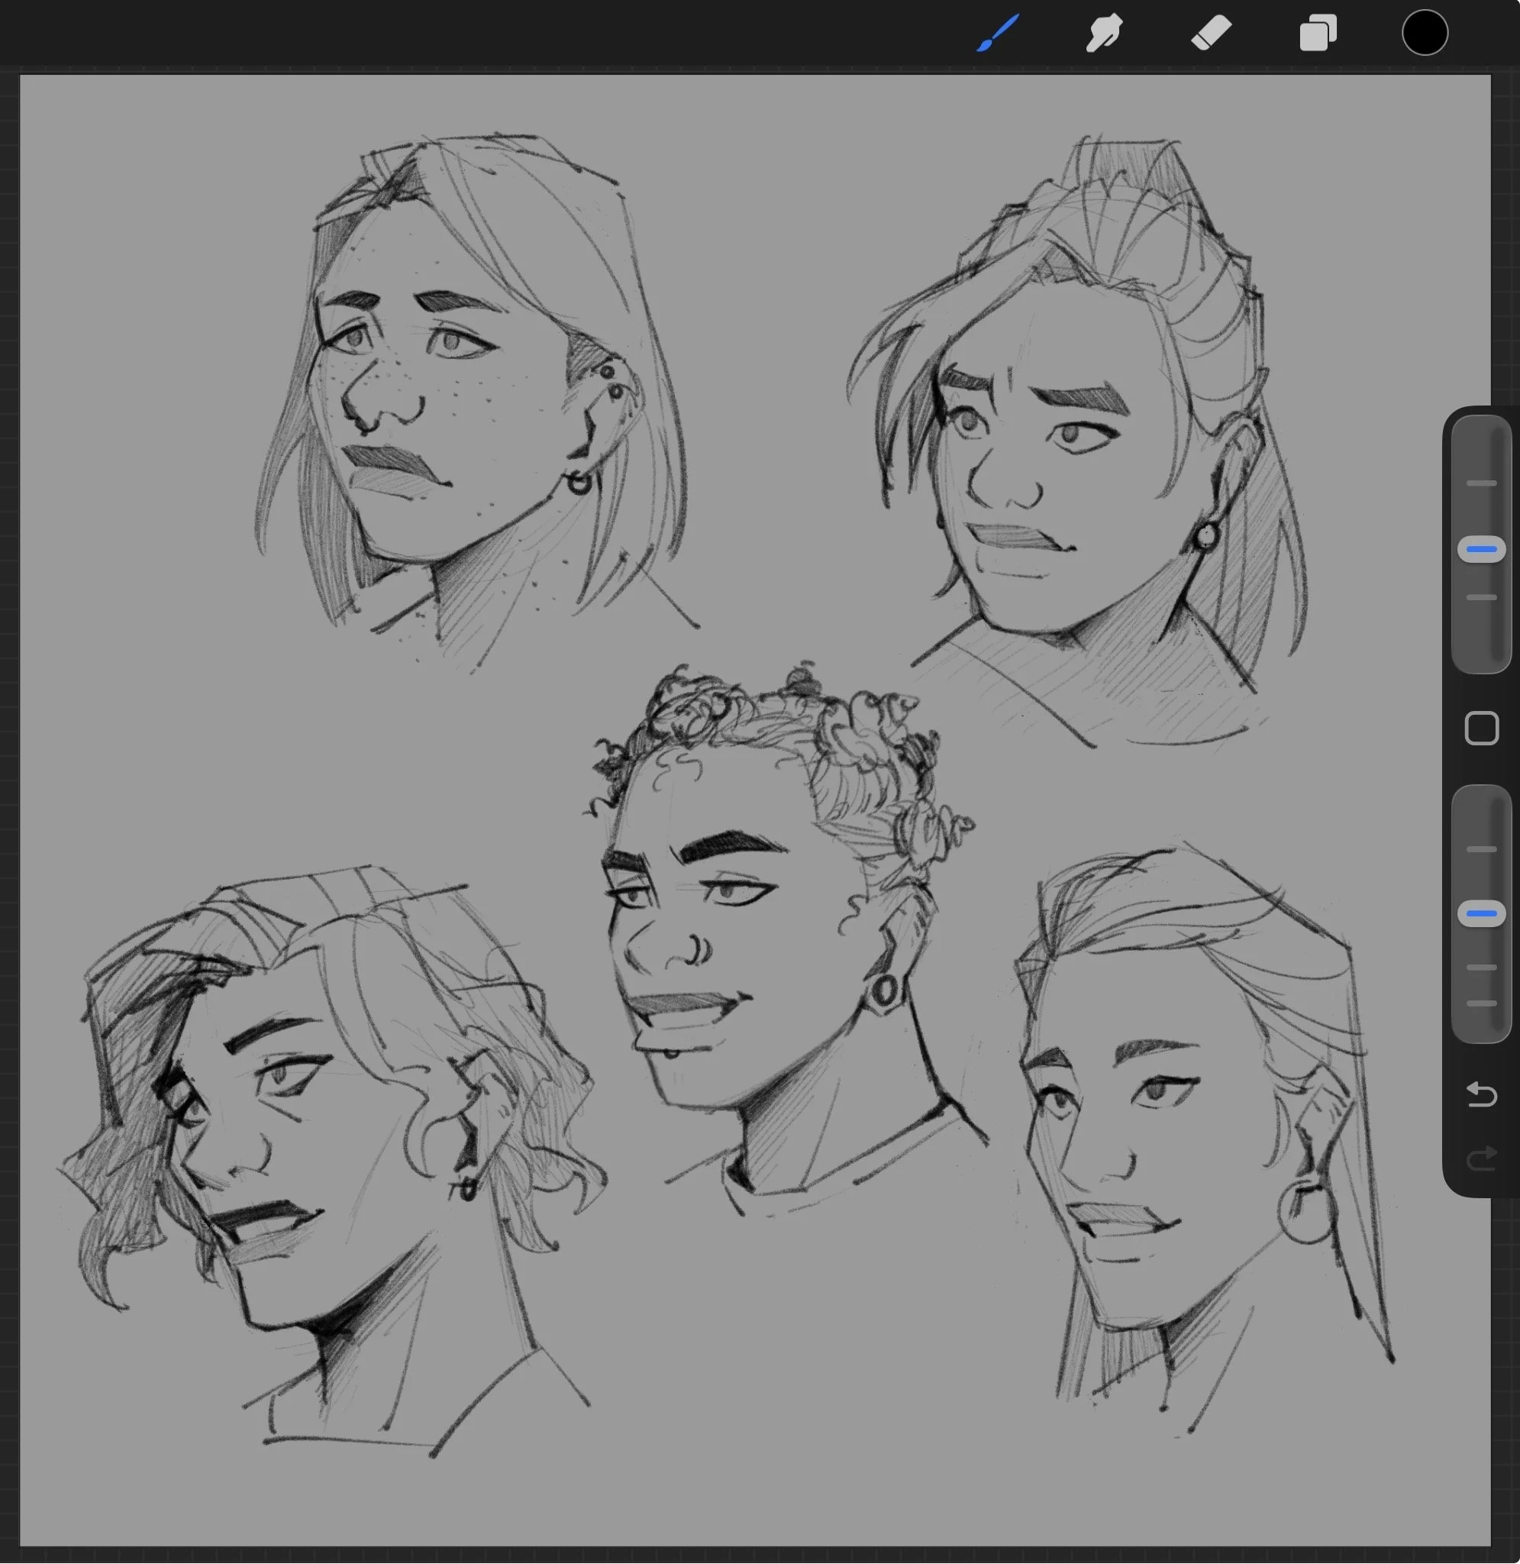1520x1564 pixels.
Task: Select the Brush paint tool
Action: click(x=998, y=34)
